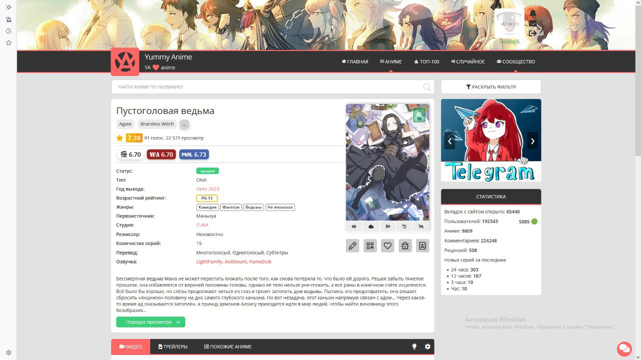Add anime to favorites with heart button

388,245
